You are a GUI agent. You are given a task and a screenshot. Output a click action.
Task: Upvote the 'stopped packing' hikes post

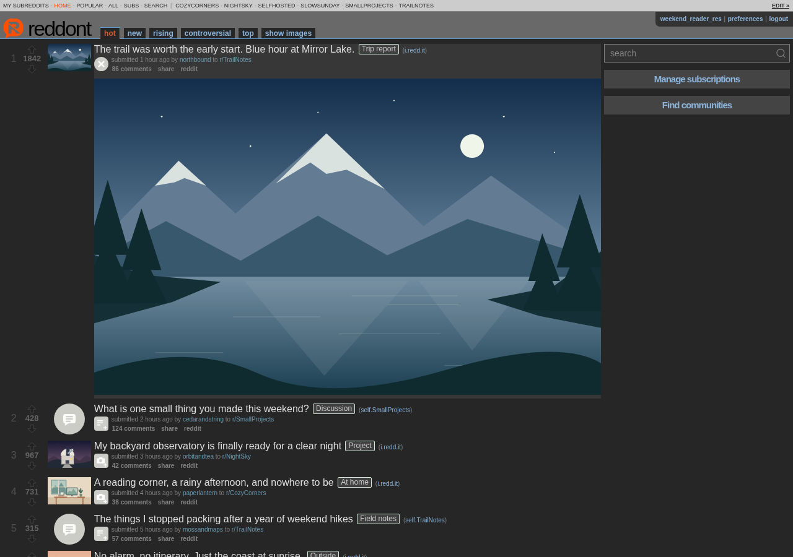tap(32, 519)
